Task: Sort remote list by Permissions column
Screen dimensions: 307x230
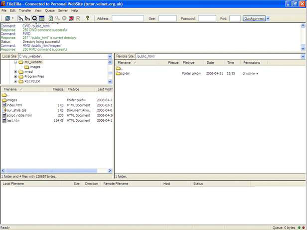Action: pos(254,63)
